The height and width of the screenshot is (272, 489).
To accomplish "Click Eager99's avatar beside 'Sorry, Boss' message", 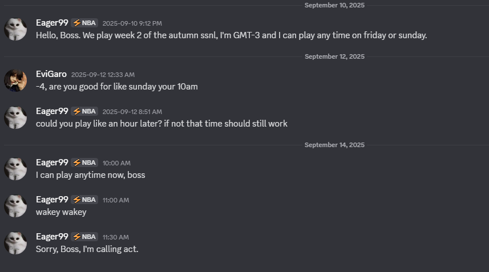I will [15, 243].
